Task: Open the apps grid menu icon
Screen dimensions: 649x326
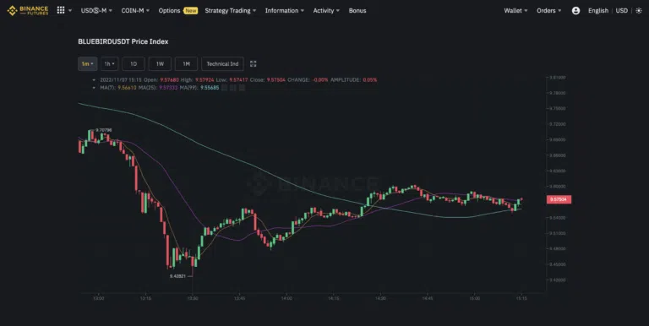Action: point(61,10)
